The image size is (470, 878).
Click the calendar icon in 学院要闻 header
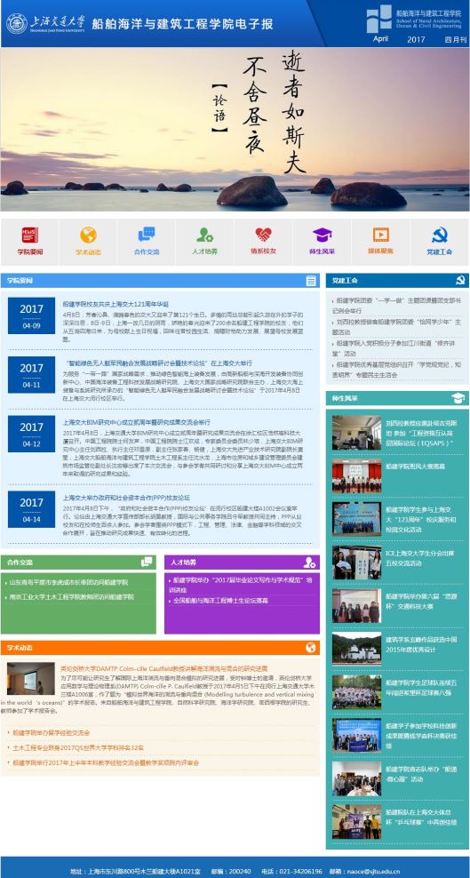[x=311, y=281]
